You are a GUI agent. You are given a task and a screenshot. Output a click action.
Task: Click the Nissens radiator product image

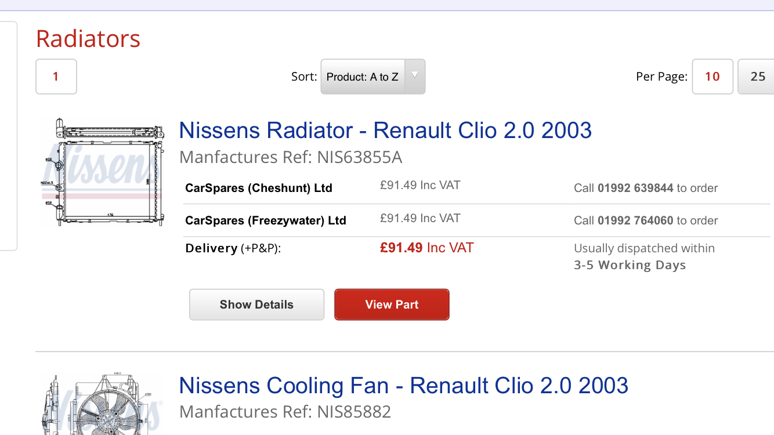pos(103,173)
